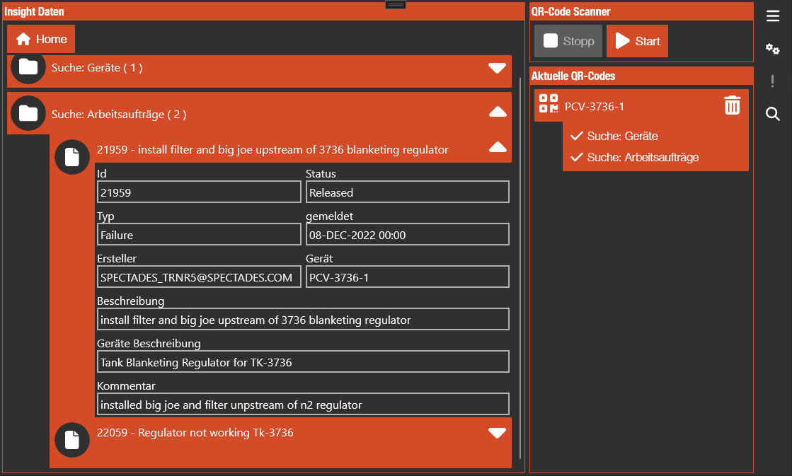Click the document icon of work order 22059
792x476 pixels.
point(72,440)
